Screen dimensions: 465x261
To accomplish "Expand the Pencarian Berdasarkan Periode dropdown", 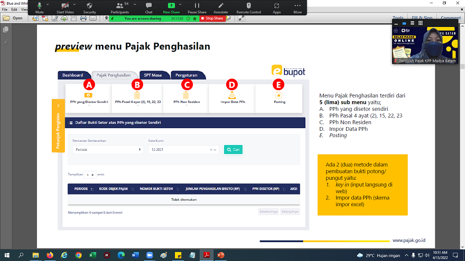I will point(108,150).
